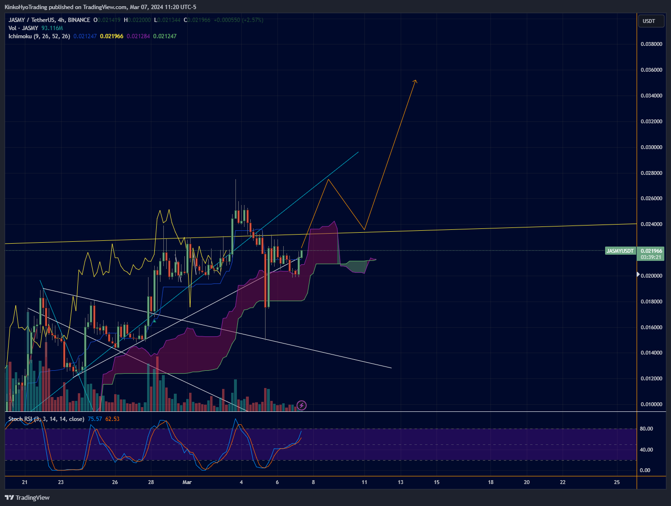Click the 0.012000 price axis label

(x=651, y=378)
